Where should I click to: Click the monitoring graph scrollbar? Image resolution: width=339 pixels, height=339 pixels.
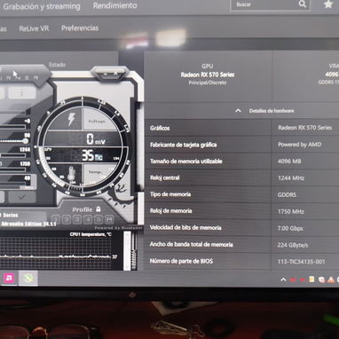point(127,251)
